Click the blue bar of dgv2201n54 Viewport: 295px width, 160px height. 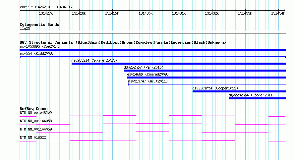click(239, 91)
